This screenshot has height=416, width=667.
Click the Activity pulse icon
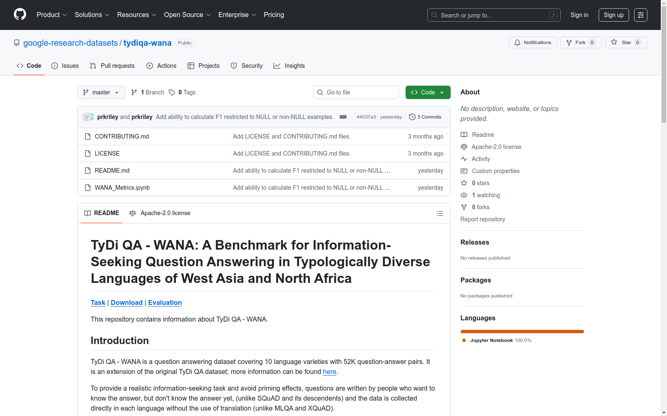(464, 159)
